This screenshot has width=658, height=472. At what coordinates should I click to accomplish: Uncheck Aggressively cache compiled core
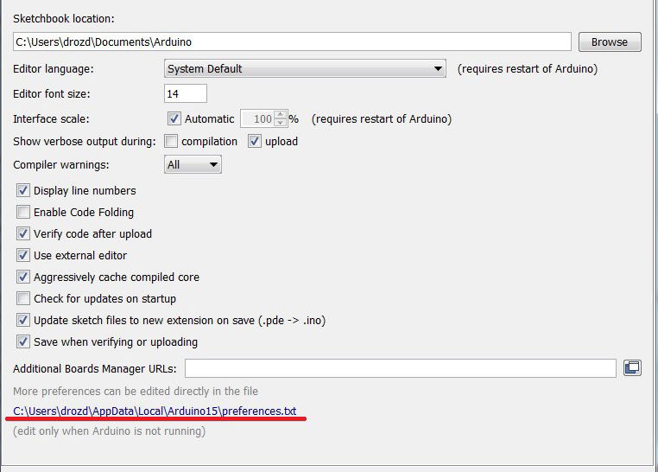coord(23,277)
